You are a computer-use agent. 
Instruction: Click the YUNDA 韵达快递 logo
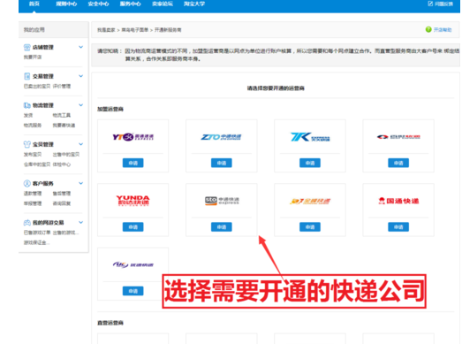click(133, 201)
